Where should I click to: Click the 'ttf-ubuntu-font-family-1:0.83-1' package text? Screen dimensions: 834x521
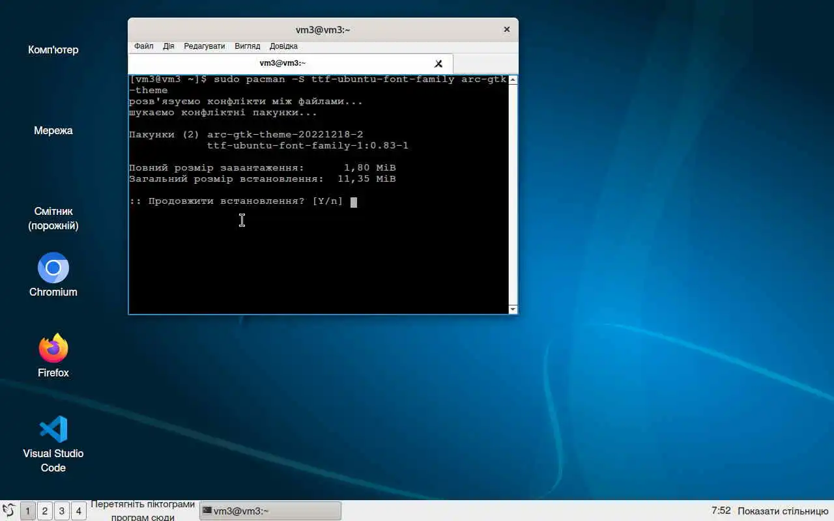pos(308,145)
